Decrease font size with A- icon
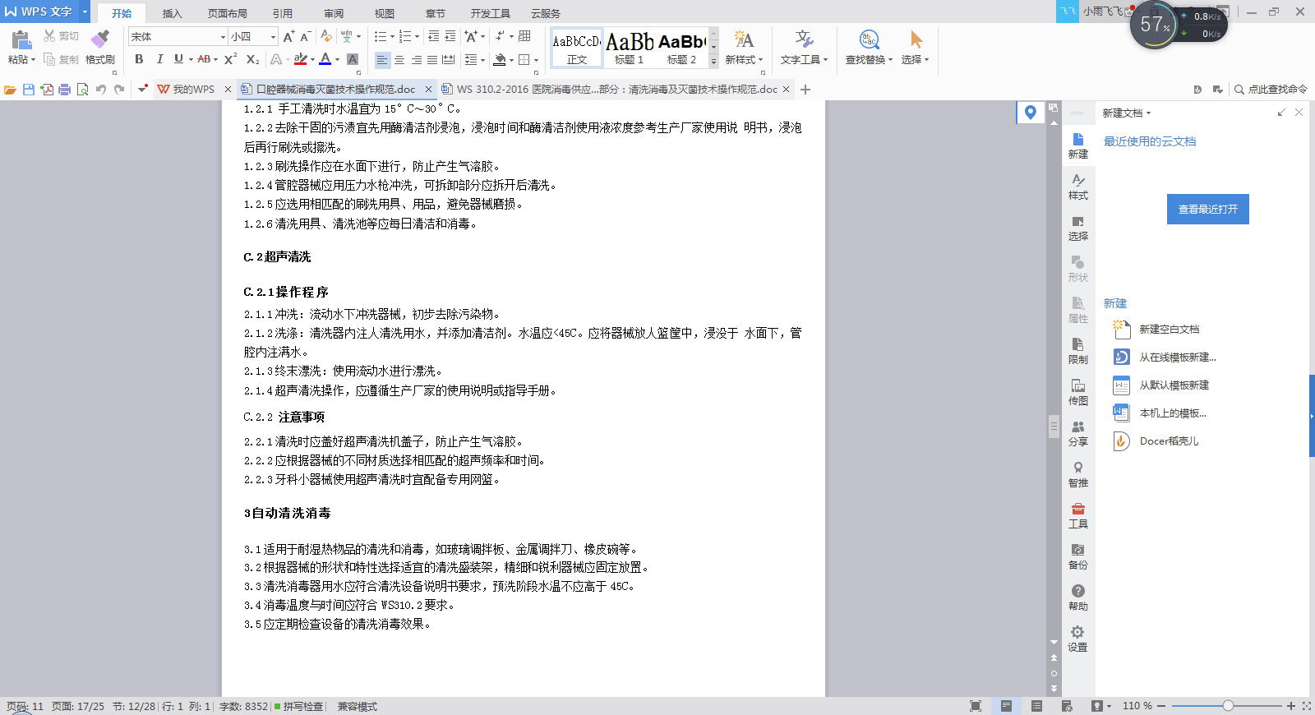This screenshot has height=715, width=1315. tap(305, 36)
